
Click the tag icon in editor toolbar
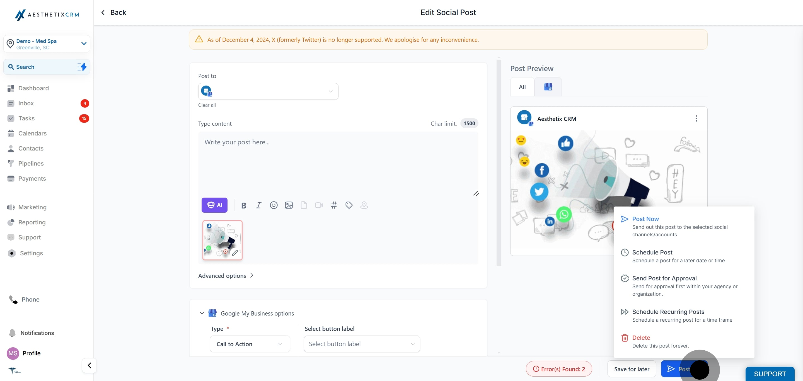click(x=349, y=205)
